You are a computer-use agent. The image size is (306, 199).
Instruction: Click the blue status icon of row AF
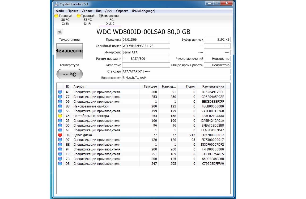pos(60,92)
